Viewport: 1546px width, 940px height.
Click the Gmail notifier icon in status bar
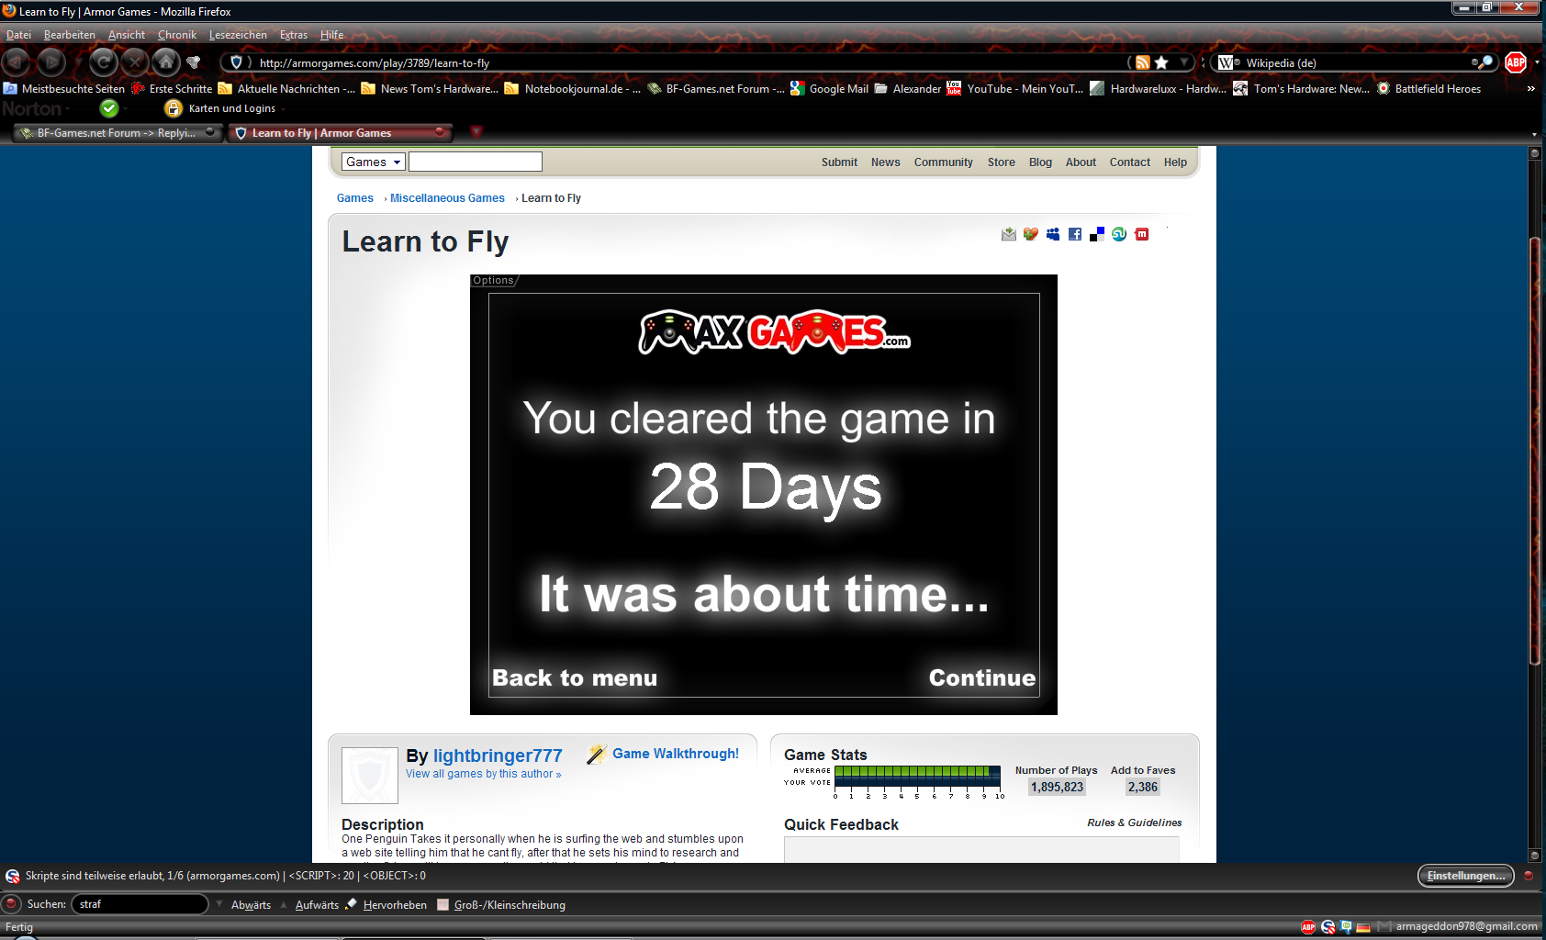pos(1384,926)
